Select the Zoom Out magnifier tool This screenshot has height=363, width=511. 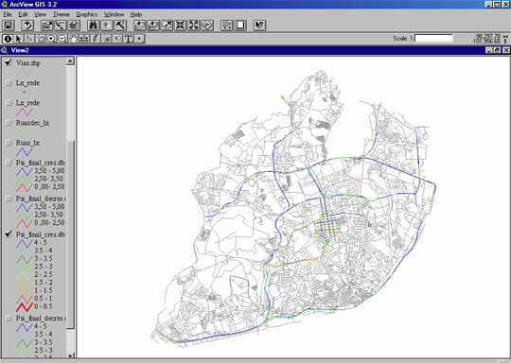pos(62,39)
